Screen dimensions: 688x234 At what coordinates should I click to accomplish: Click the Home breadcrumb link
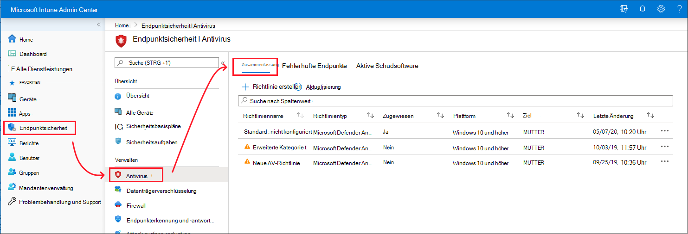[122, 25]
